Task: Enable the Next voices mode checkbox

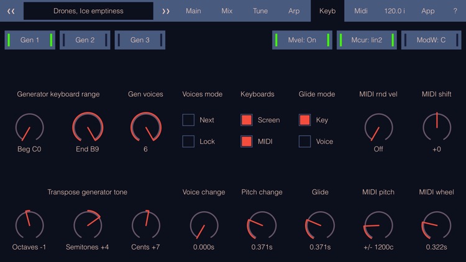Action: coord(188,120)
